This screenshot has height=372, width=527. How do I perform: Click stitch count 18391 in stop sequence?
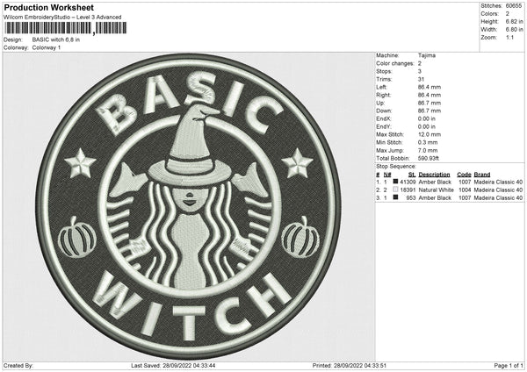click(408, 190)
